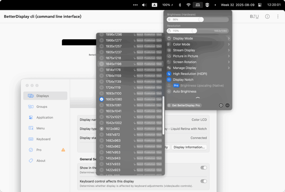Click the orange warning icon beside Pro
Image resolution: width=285 pixels, height=192 pixels.
(x=63, y=150)
